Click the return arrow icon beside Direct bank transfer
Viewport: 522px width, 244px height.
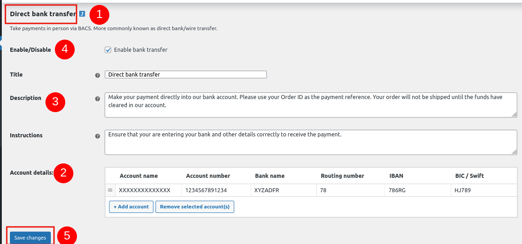82,14
